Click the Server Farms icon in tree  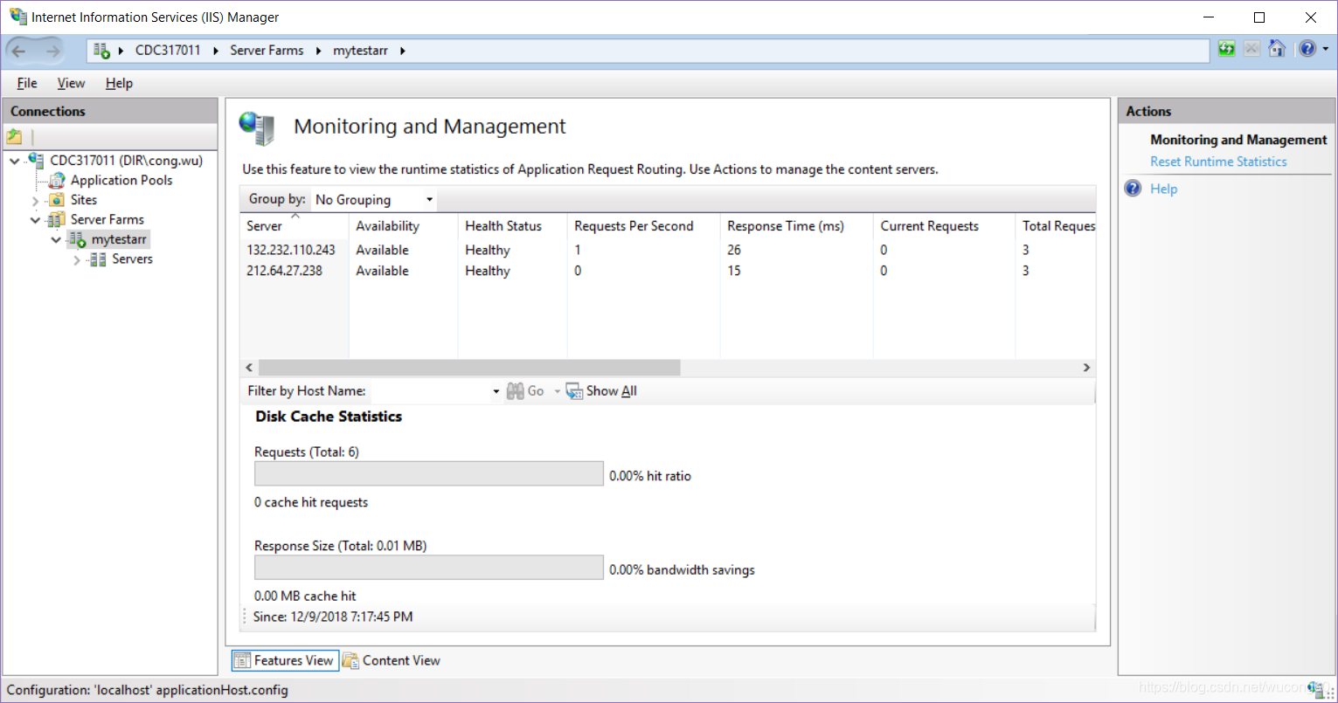click(x=57, y=219)
